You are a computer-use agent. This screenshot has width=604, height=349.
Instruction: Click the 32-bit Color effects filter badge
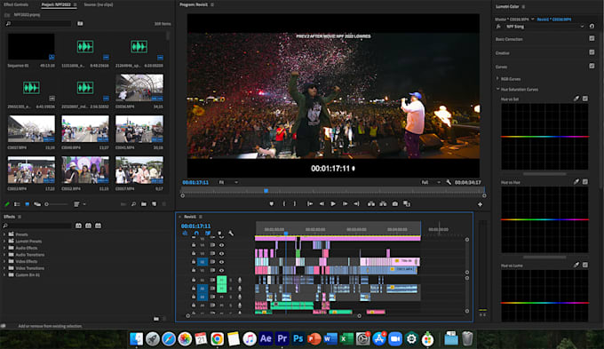point(88,226)
